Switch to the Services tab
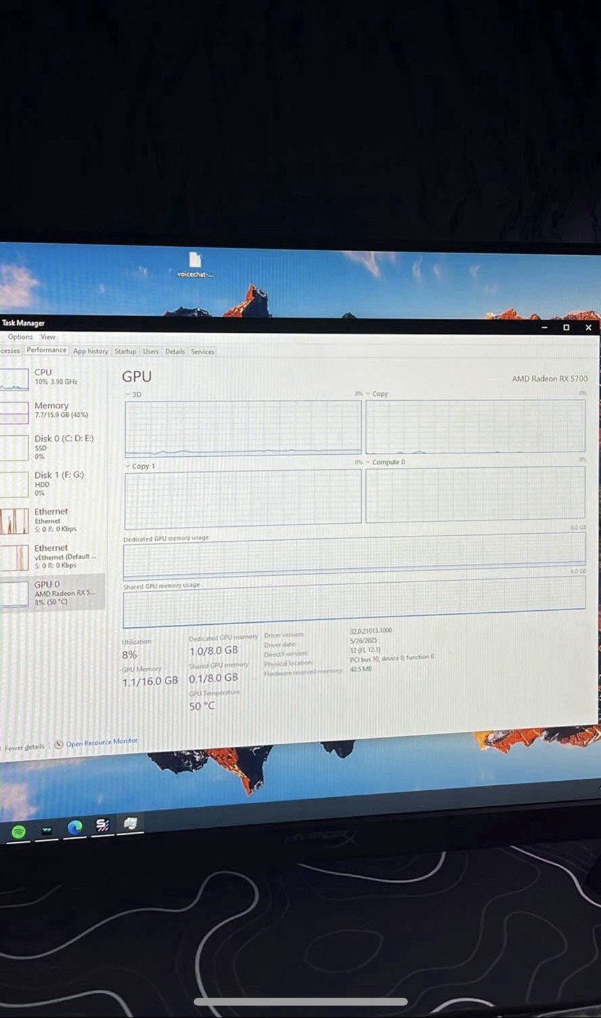 point(203,351)
